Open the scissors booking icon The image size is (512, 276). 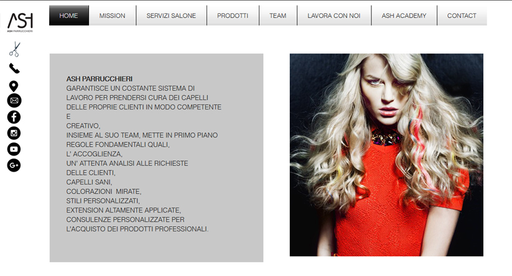point(15,49)
